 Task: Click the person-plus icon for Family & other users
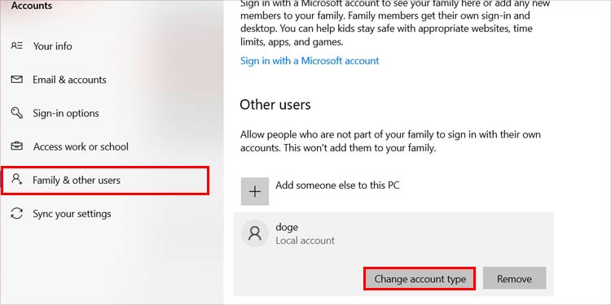point(17,180)
